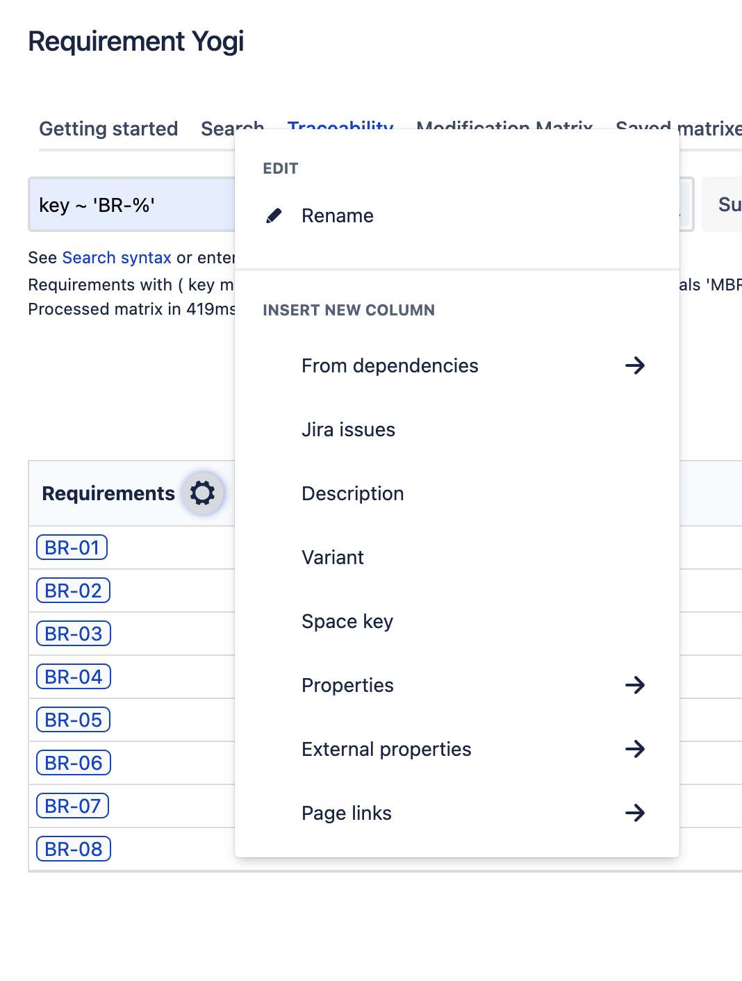The width and height of the screenshot is (742, 981).
Task: Insert a Description column
Action: coord(352,494)
